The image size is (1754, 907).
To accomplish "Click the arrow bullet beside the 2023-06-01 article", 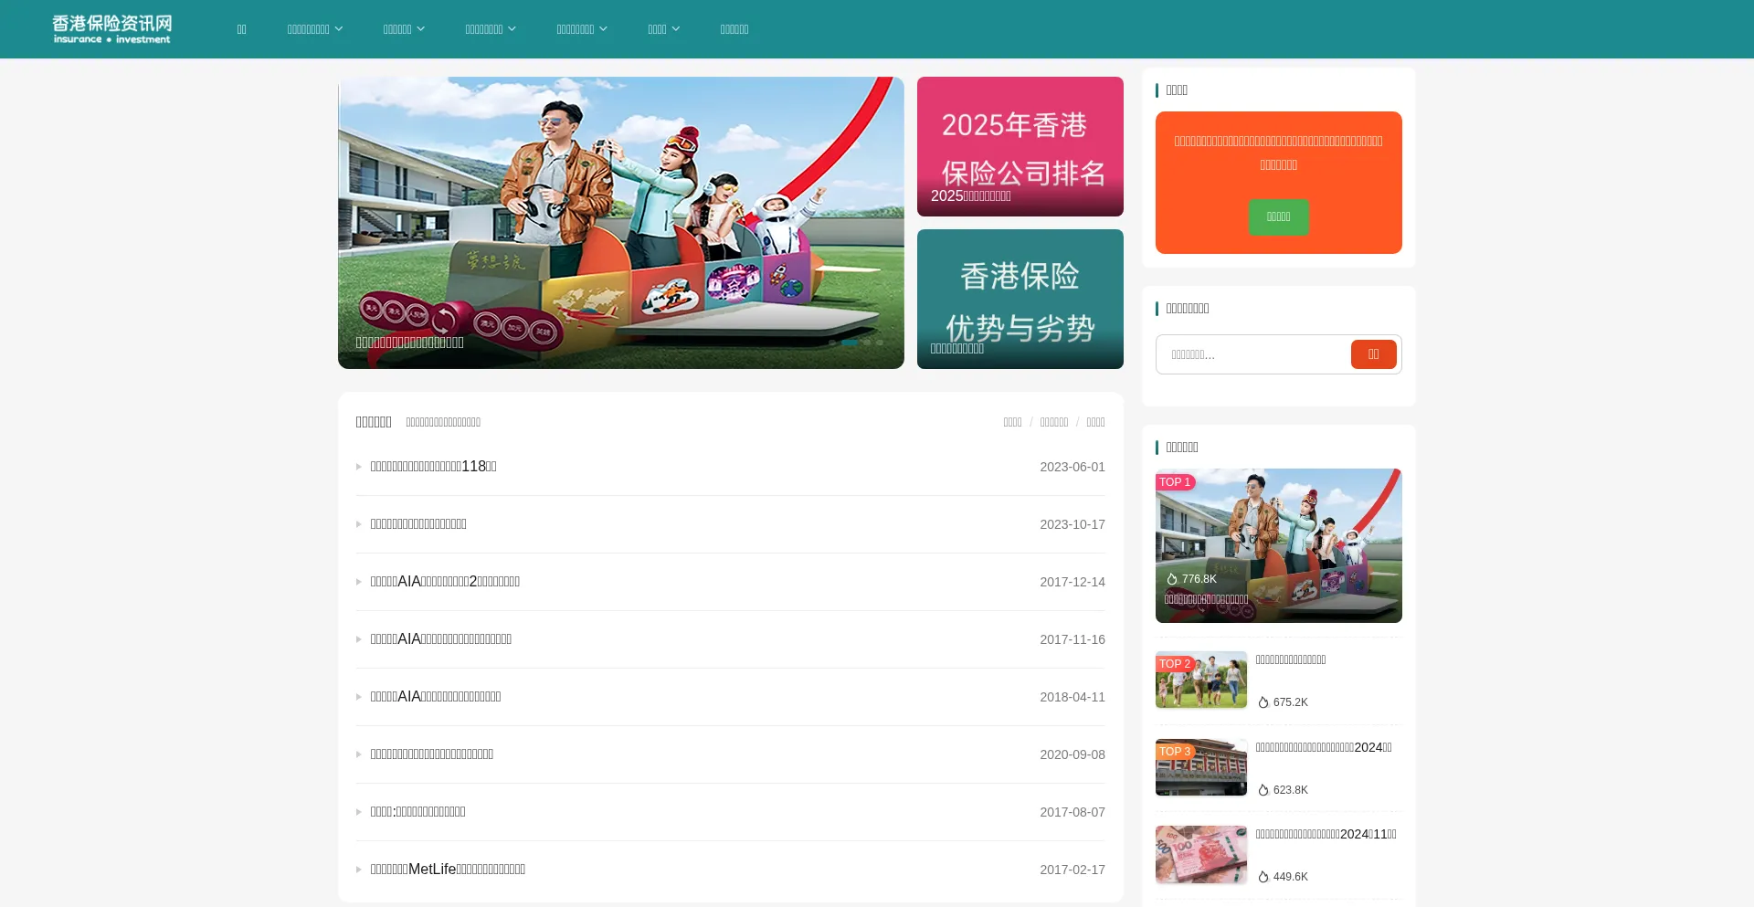I will pyautogui.click(x=359, y=467).
